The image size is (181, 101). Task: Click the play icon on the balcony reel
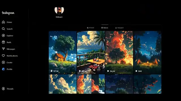point(80,71)
